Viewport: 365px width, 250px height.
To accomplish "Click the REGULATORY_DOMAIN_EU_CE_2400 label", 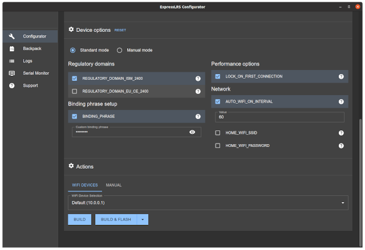I will [115, 91].
